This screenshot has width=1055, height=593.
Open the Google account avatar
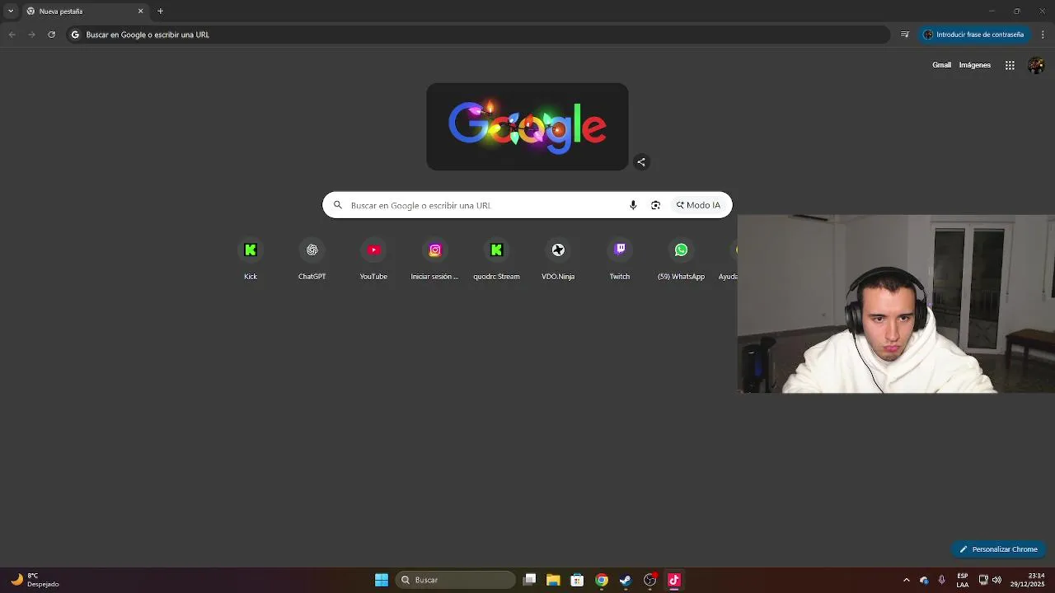1036,65
